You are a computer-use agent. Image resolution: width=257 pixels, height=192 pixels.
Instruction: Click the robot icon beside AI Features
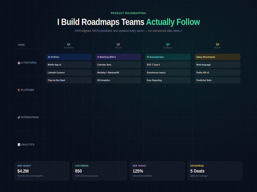point(19,63)
